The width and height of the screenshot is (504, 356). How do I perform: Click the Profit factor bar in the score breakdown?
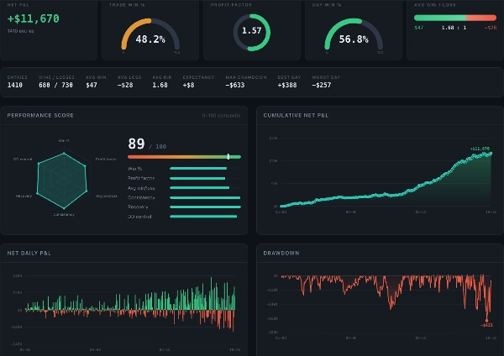point(206,178)
